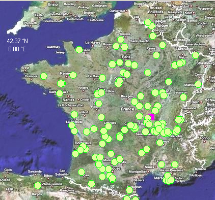Click the Bern city label
The height and width of the screenshot is (200, 215).
[195, 102]
